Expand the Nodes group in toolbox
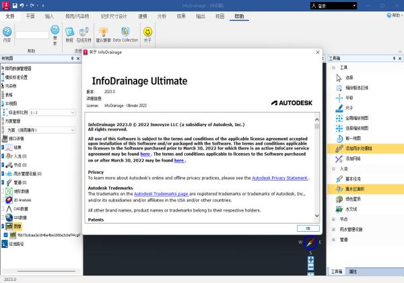Image resolution: width=404 pixels, height=283 pixels. (x=333, y=220)
